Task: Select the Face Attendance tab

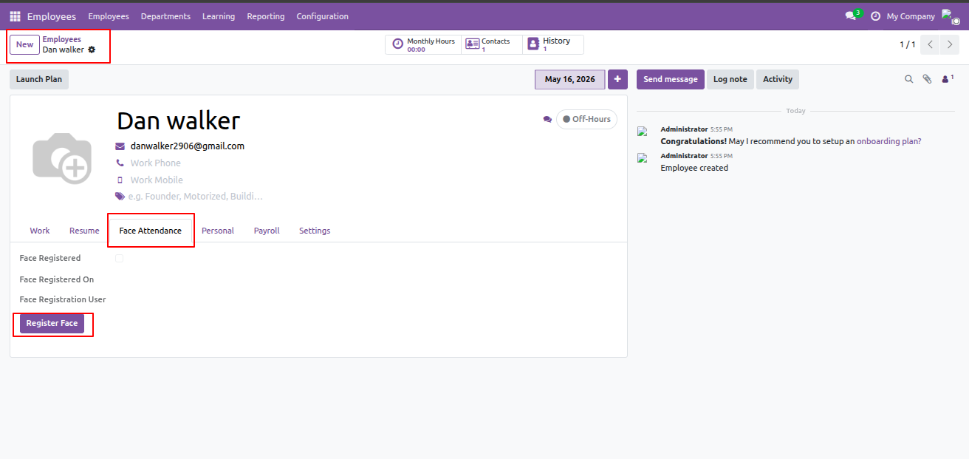Action: click(151, 231)
